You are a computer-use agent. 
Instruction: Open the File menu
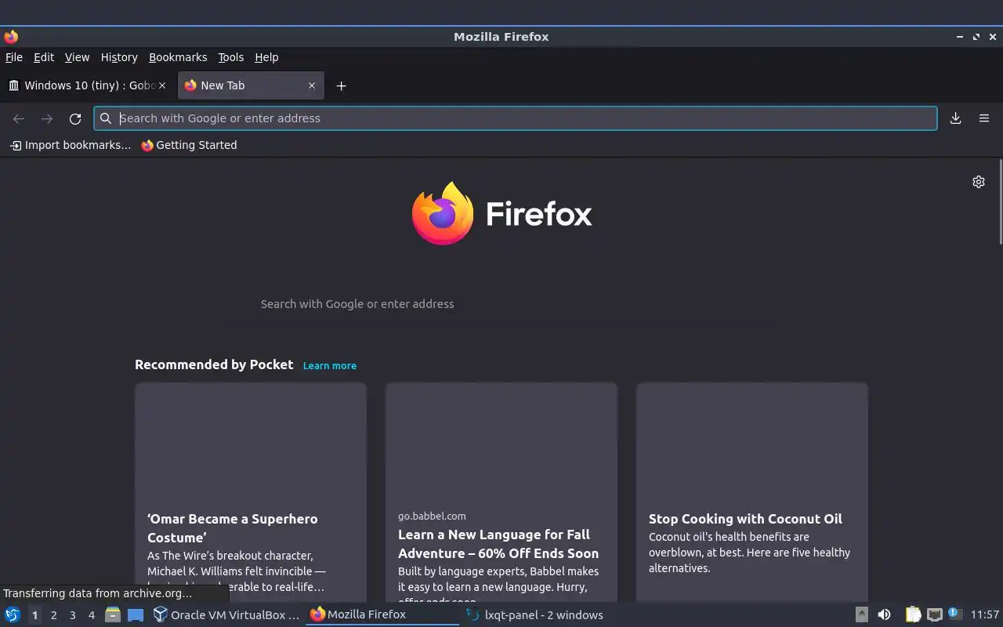click(14, 57)
